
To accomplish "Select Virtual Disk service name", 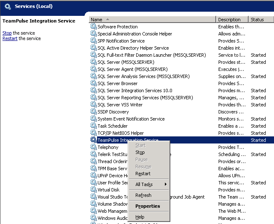I will 109,190.
